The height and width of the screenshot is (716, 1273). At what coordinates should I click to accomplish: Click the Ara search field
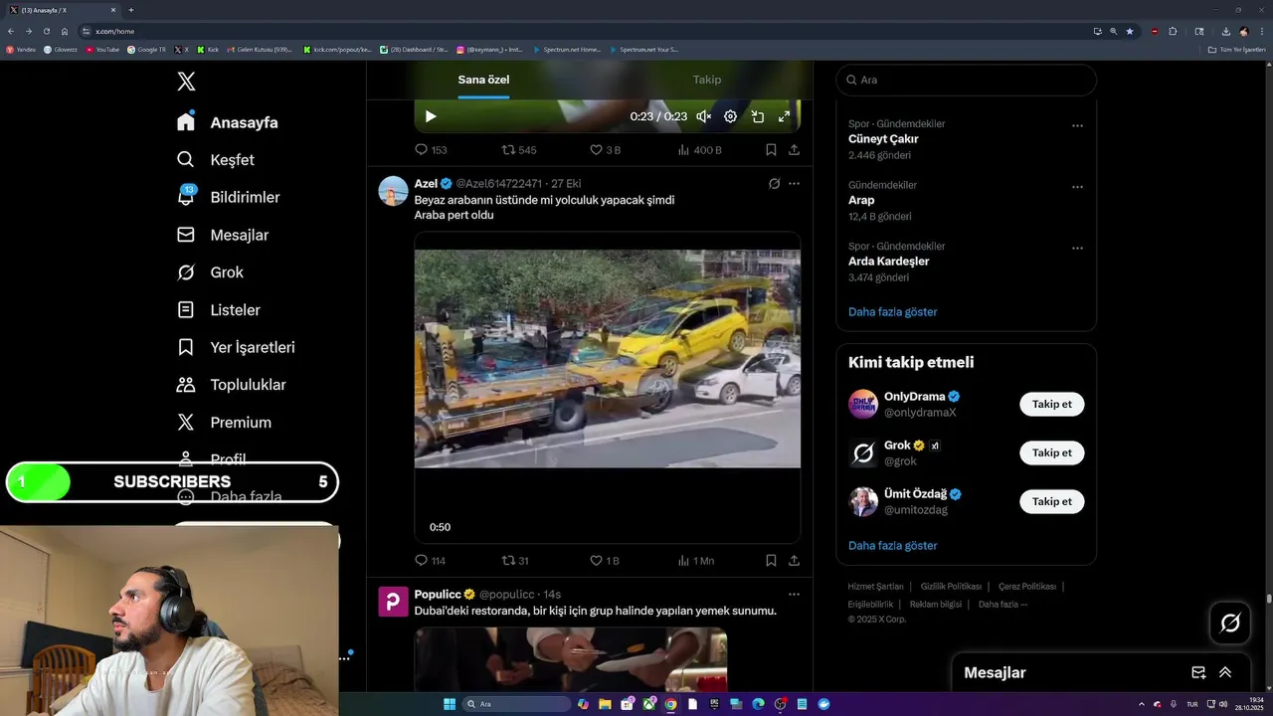(x=967, y=80)
